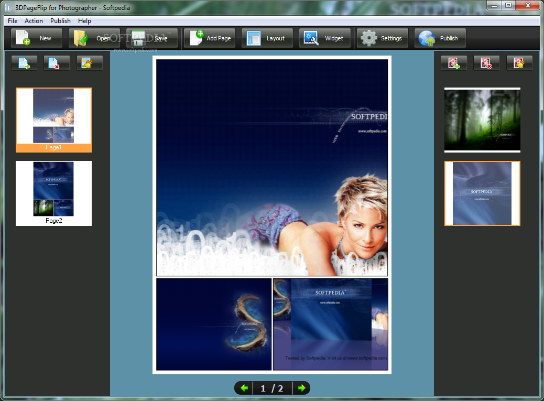Select the blue Softpedia photo thumbnail
This screenshot has height=401, width=544.
pos(482,193)
